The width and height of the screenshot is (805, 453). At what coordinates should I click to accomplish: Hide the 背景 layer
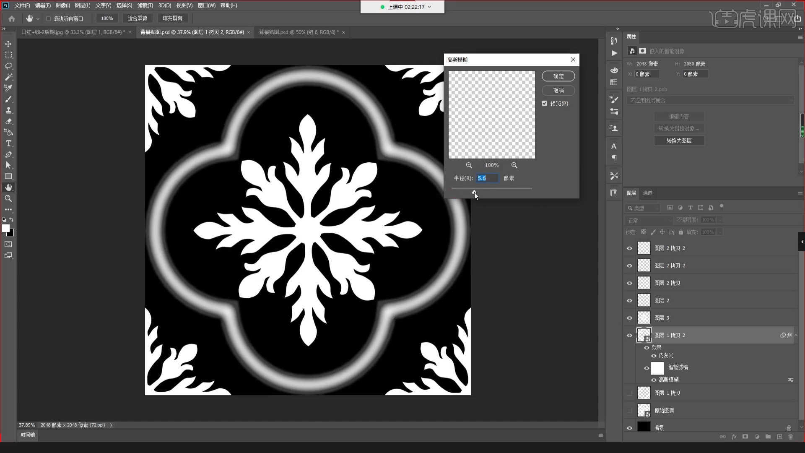(x=629, y=428)
